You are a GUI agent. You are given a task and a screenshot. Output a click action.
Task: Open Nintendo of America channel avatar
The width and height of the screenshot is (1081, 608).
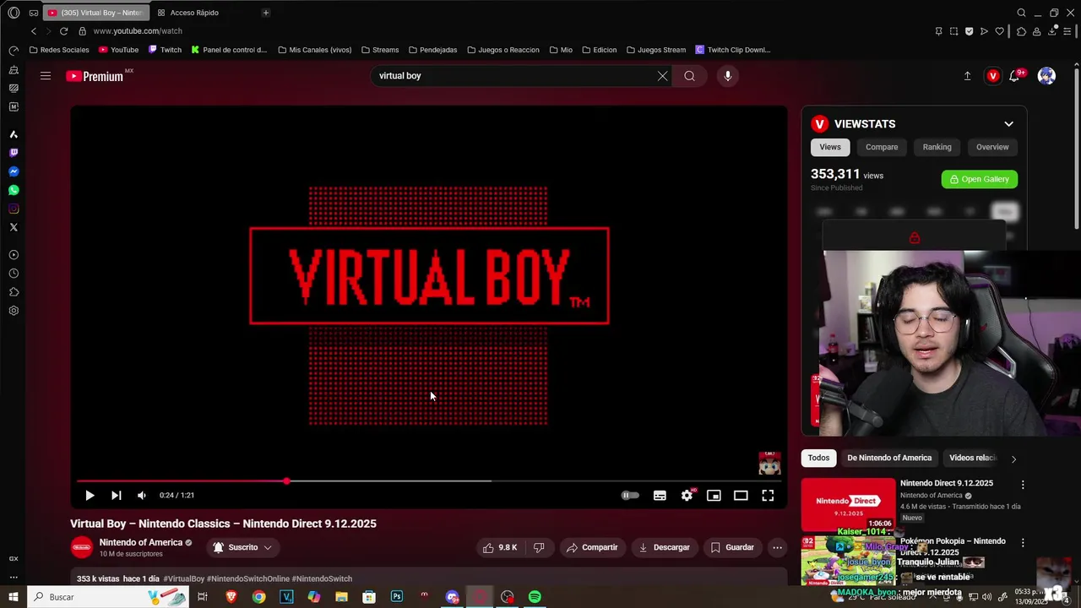tap(81, 547)
